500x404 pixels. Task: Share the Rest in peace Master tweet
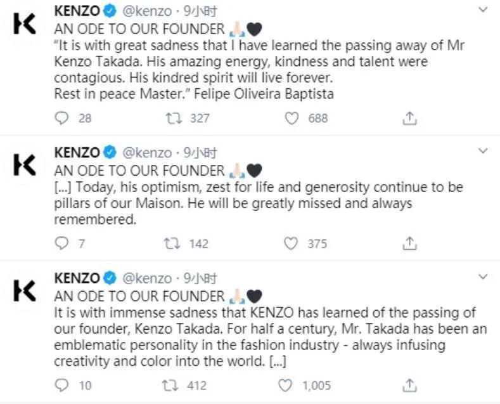click(410, 118)
